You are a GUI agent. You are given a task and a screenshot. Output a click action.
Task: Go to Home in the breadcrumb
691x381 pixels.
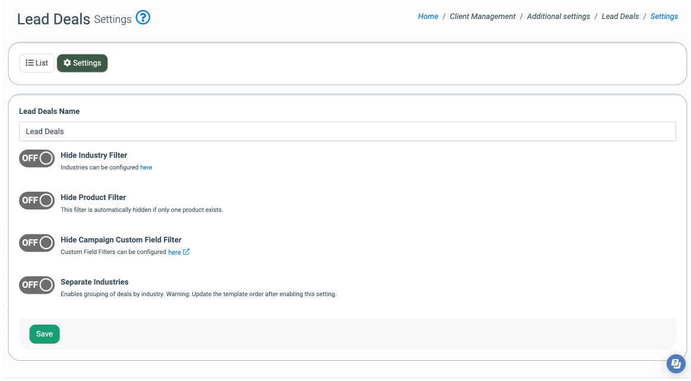click(428, 17)
